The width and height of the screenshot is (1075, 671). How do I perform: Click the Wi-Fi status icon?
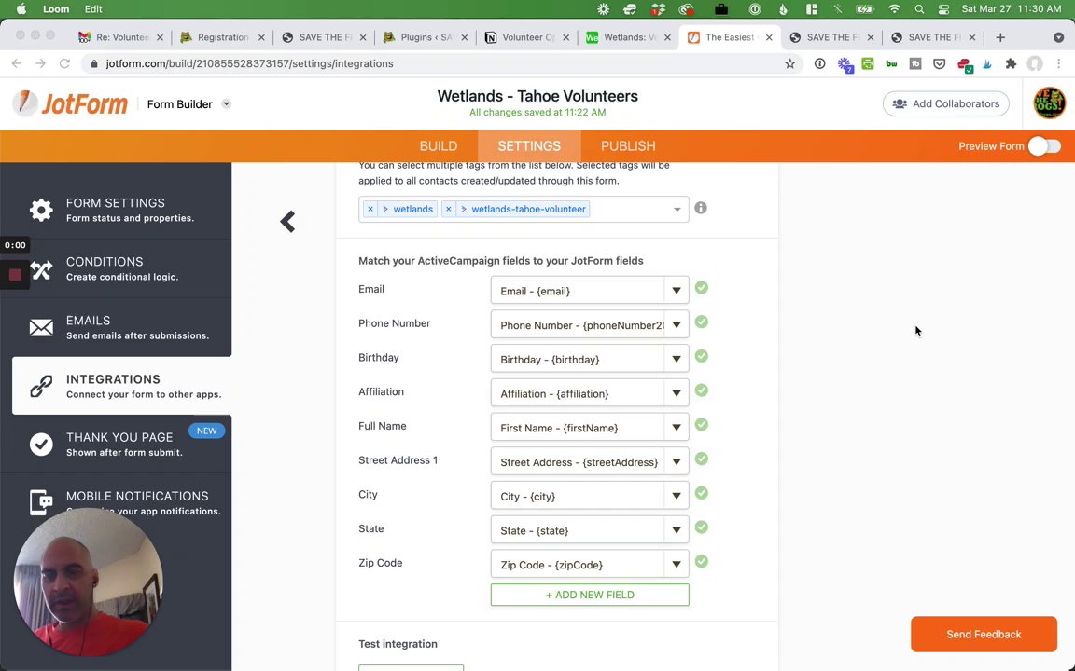[894, 9]
